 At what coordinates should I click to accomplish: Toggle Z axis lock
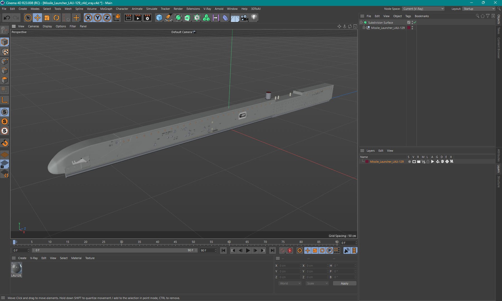(107, 18)
